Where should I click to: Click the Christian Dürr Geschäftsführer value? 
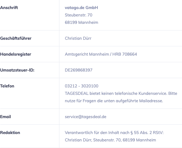[78, 38]
